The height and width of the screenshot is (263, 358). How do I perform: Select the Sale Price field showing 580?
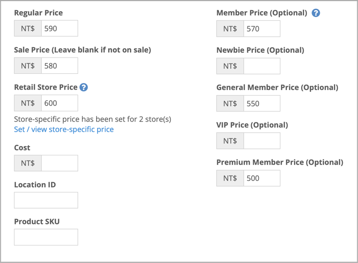(x=59, y=66)
